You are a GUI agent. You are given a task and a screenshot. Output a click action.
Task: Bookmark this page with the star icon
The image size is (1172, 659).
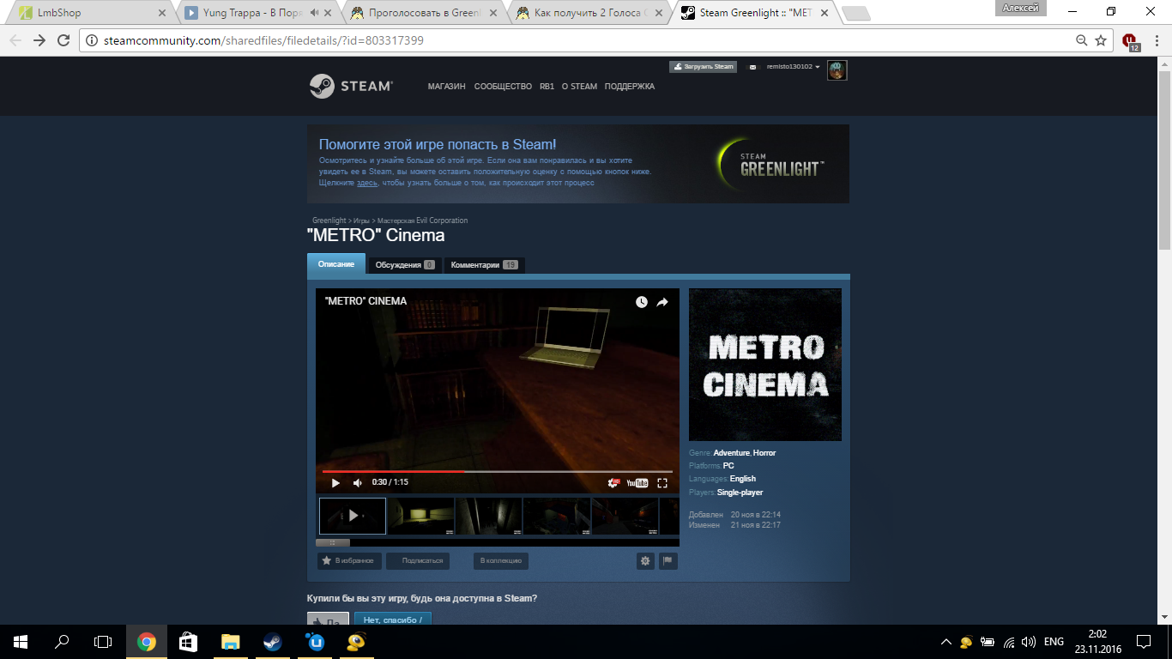click(x=1101, y=40)
